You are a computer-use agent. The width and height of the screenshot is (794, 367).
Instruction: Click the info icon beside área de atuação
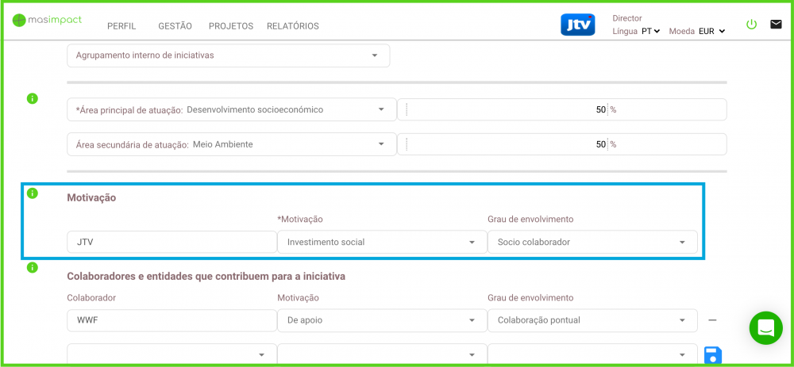[33, 98]
